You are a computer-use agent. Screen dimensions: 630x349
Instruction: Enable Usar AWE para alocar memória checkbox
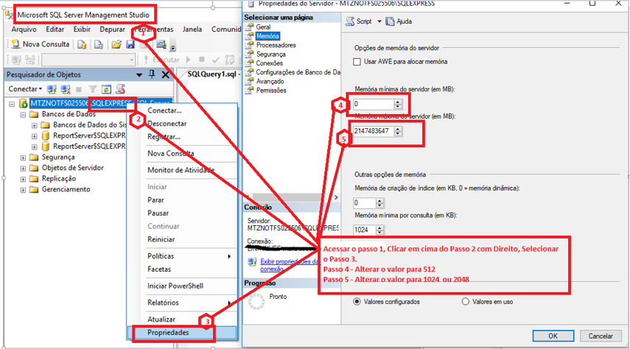(x=357, y=62)
